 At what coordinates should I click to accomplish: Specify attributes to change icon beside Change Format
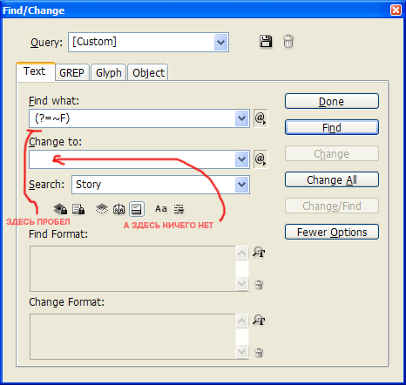pyautogui.click(x=259, y=320)
